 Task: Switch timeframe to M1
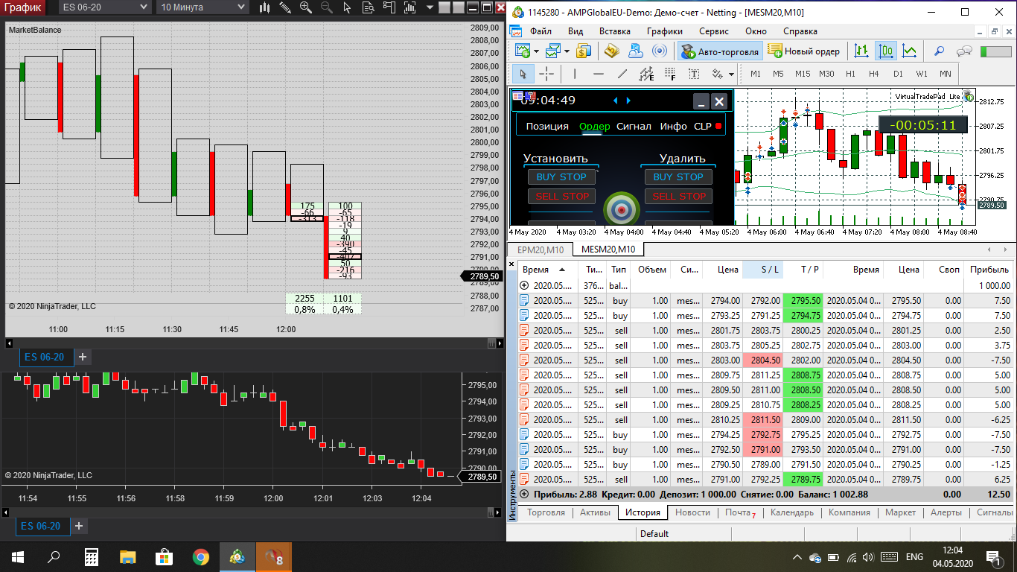click(756, 74)
